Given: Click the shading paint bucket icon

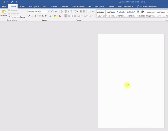Looking at the screenshot, I should (x=85, y=16).
